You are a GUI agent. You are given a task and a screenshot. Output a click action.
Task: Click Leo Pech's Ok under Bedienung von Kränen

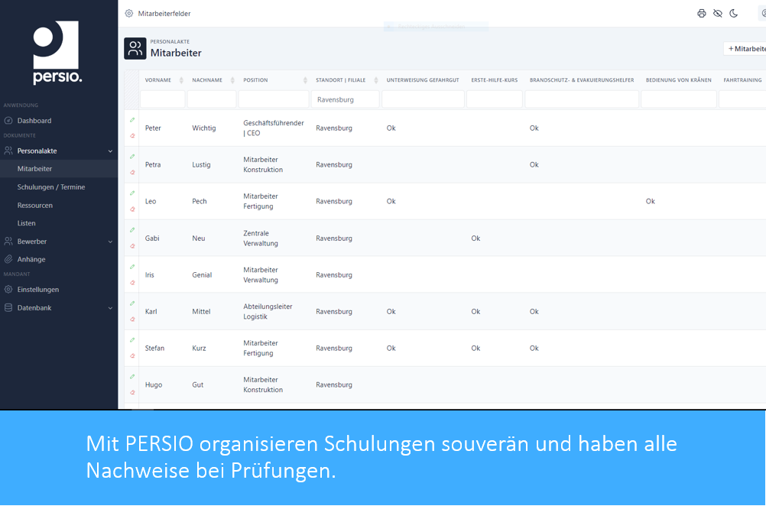(x=651, y=201)
